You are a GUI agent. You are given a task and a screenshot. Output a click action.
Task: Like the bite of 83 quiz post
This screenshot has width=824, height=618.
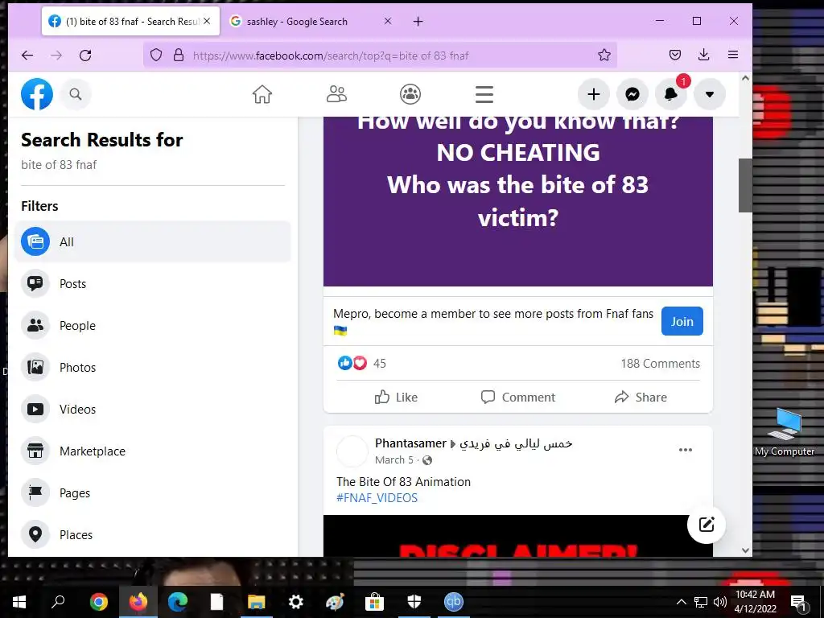tap(396, 398)
